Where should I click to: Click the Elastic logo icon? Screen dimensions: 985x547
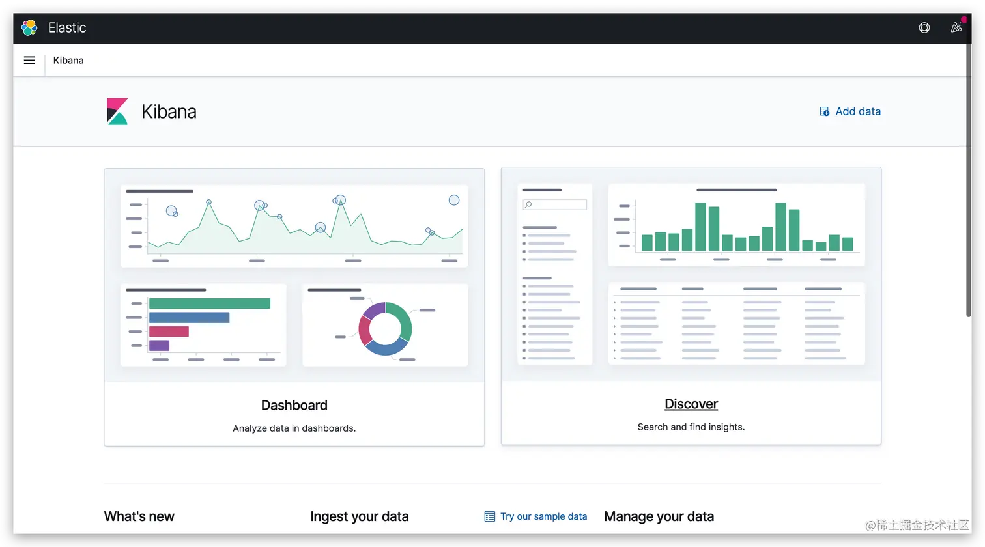click(x=29, y=27)
